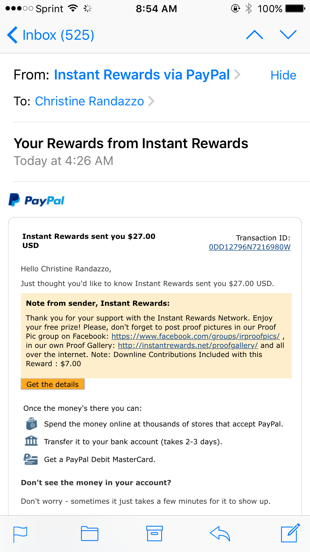Archive this message with the box icon

click(x=154, y=534)
